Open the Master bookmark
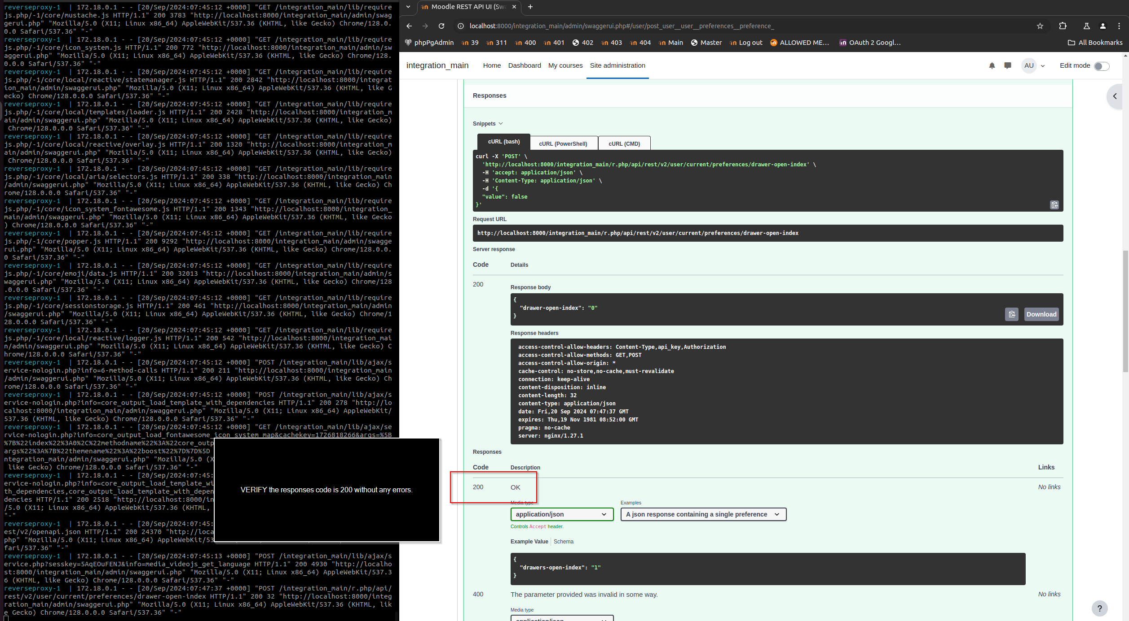Viewport: 1129px width, 621px height. click(x=706, y=43)
